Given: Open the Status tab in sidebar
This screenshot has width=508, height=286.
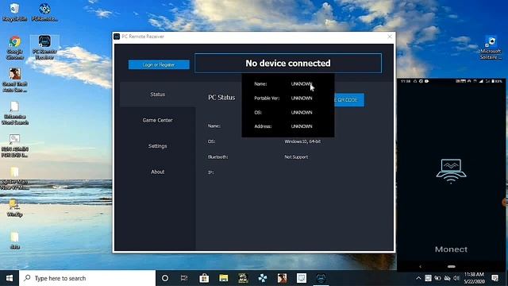Looking at the screenshot, I should point(157,95).
